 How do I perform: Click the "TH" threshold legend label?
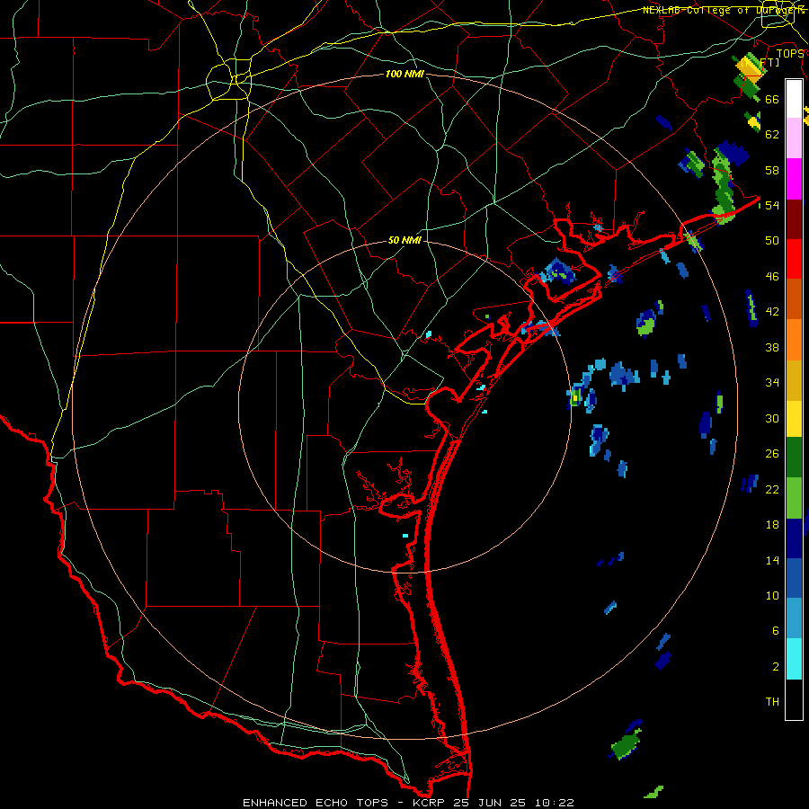click(772, 702)
